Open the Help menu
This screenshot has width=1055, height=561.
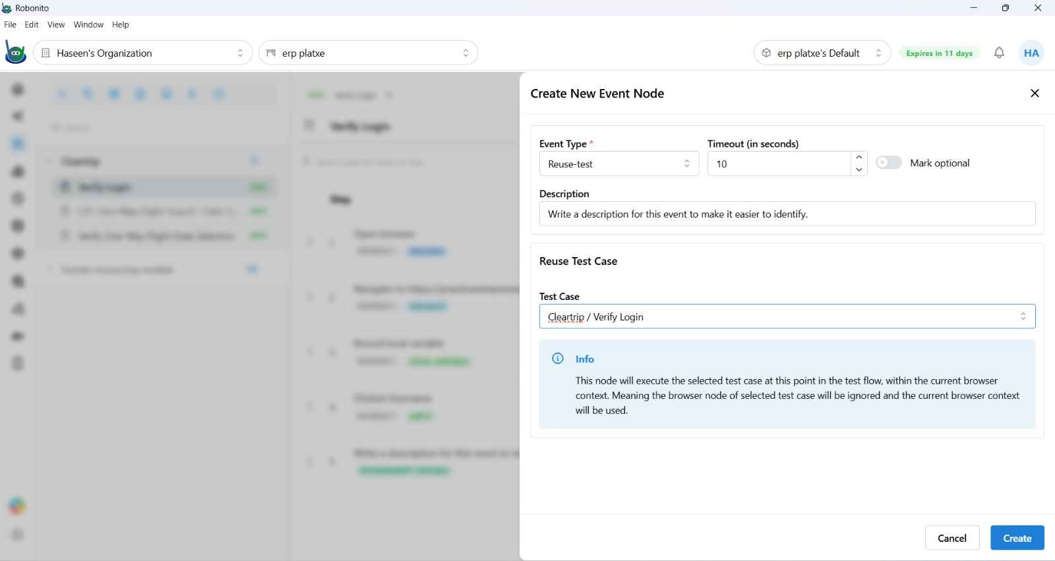coord(121,24)
